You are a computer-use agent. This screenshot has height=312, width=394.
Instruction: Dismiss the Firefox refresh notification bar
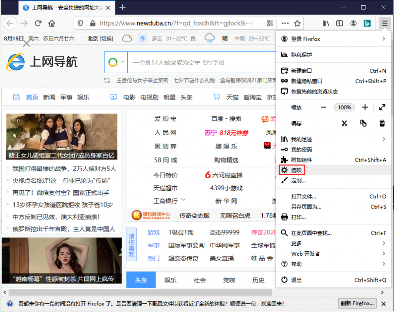tap(384, 304)
